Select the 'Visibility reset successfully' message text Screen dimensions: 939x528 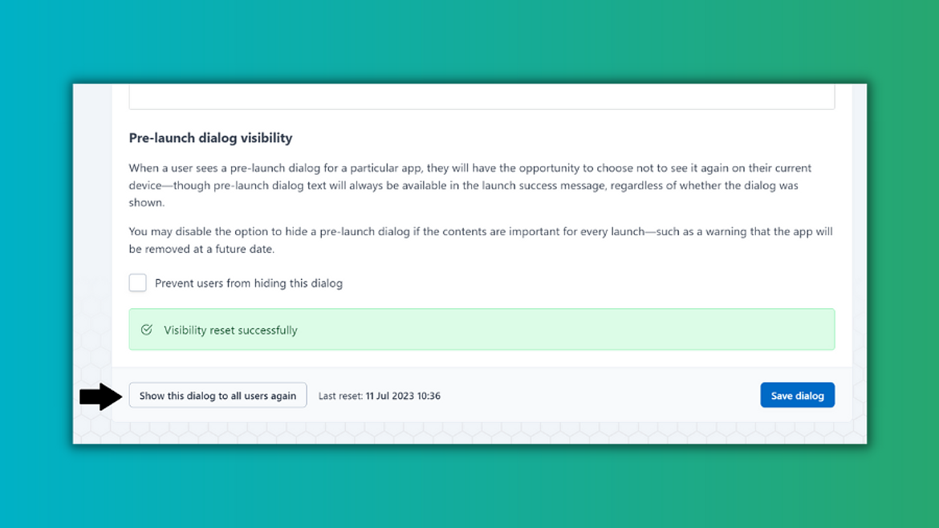230,330
